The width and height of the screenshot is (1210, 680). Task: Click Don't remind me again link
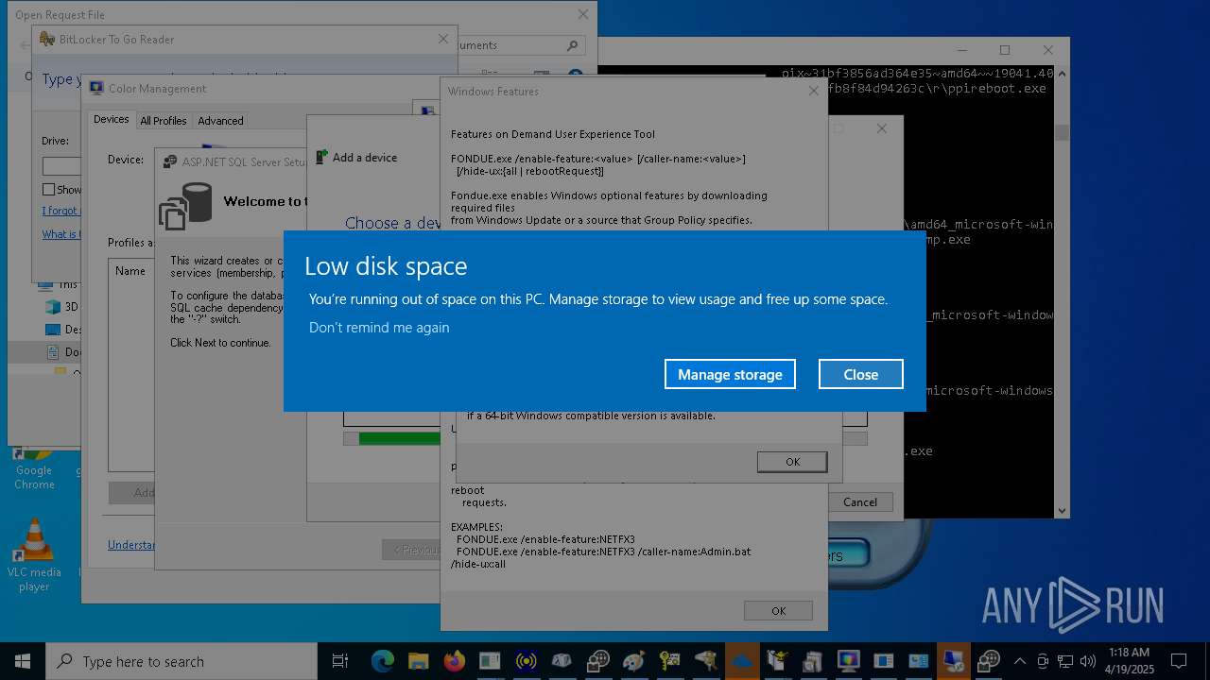[x=379, y=328]
